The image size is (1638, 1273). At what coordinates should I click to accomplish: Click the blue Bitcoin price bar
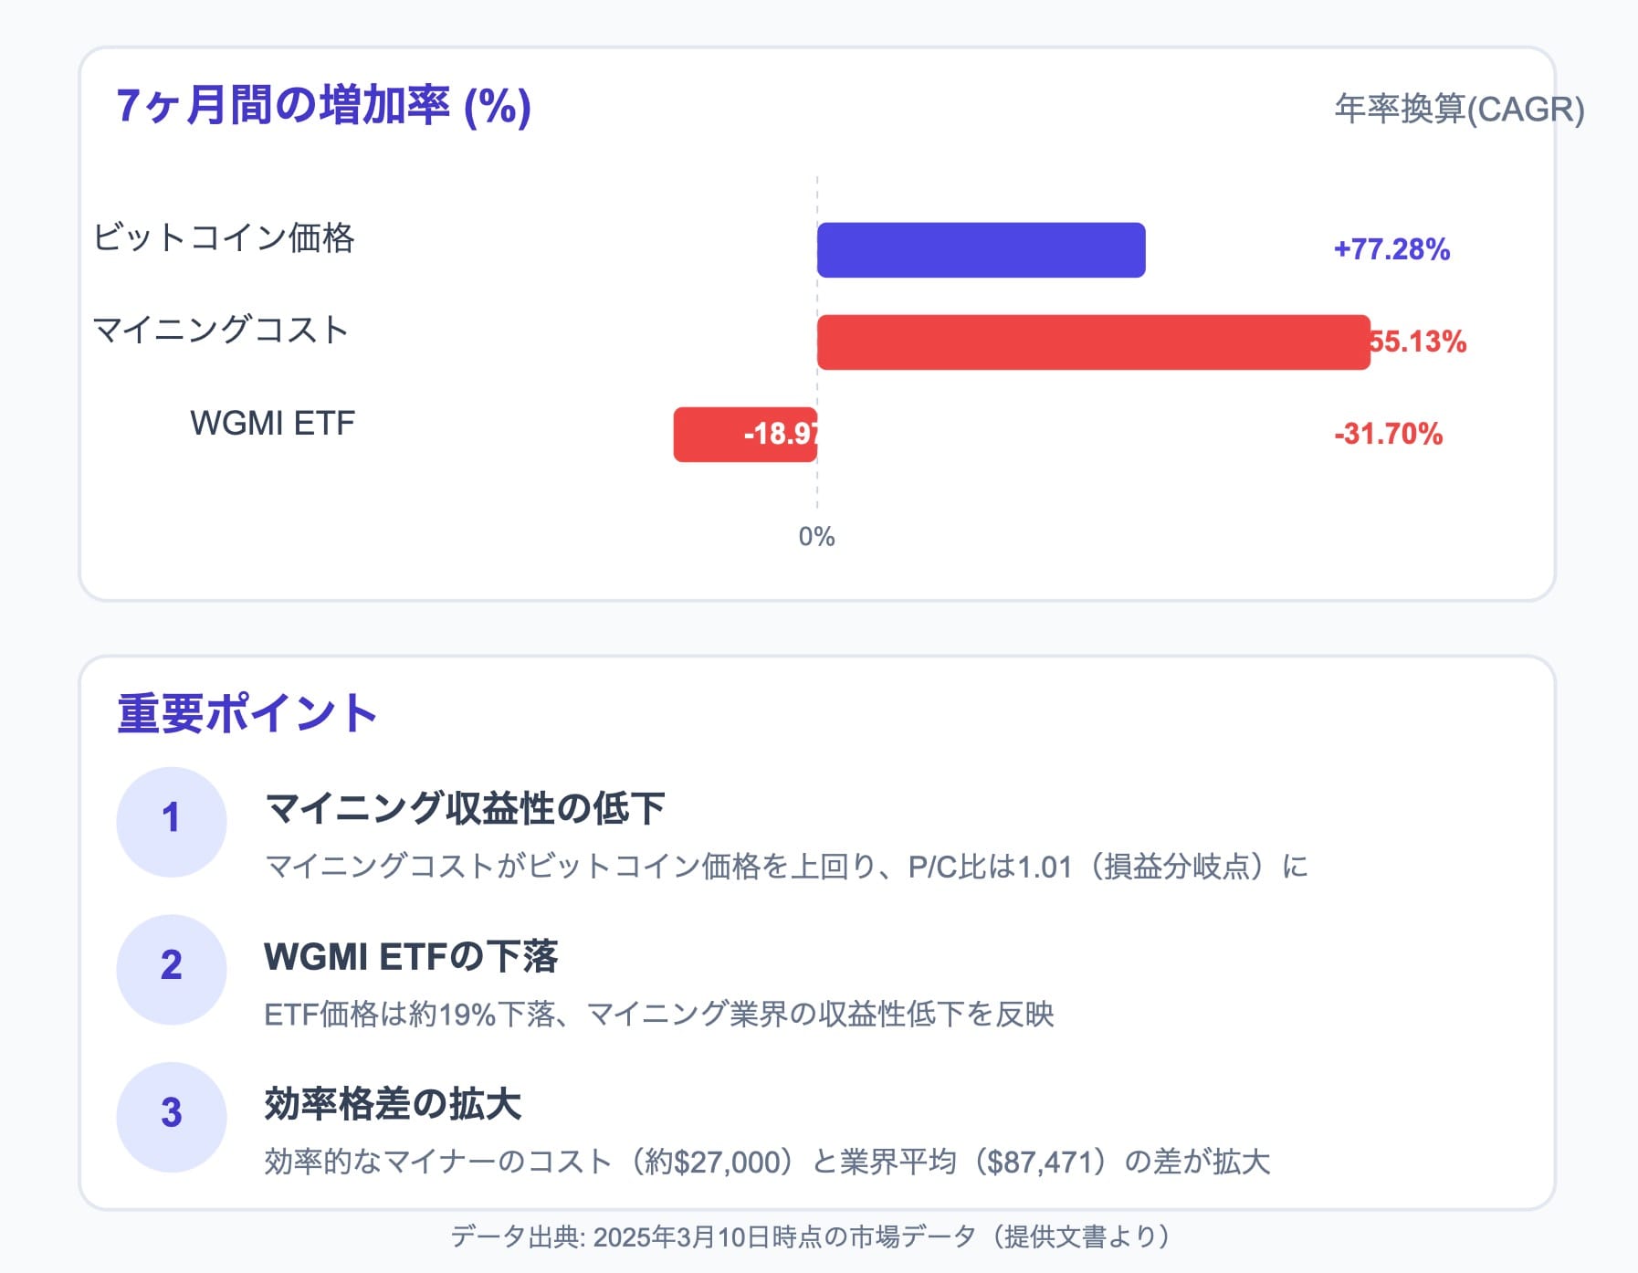[981, 250]
